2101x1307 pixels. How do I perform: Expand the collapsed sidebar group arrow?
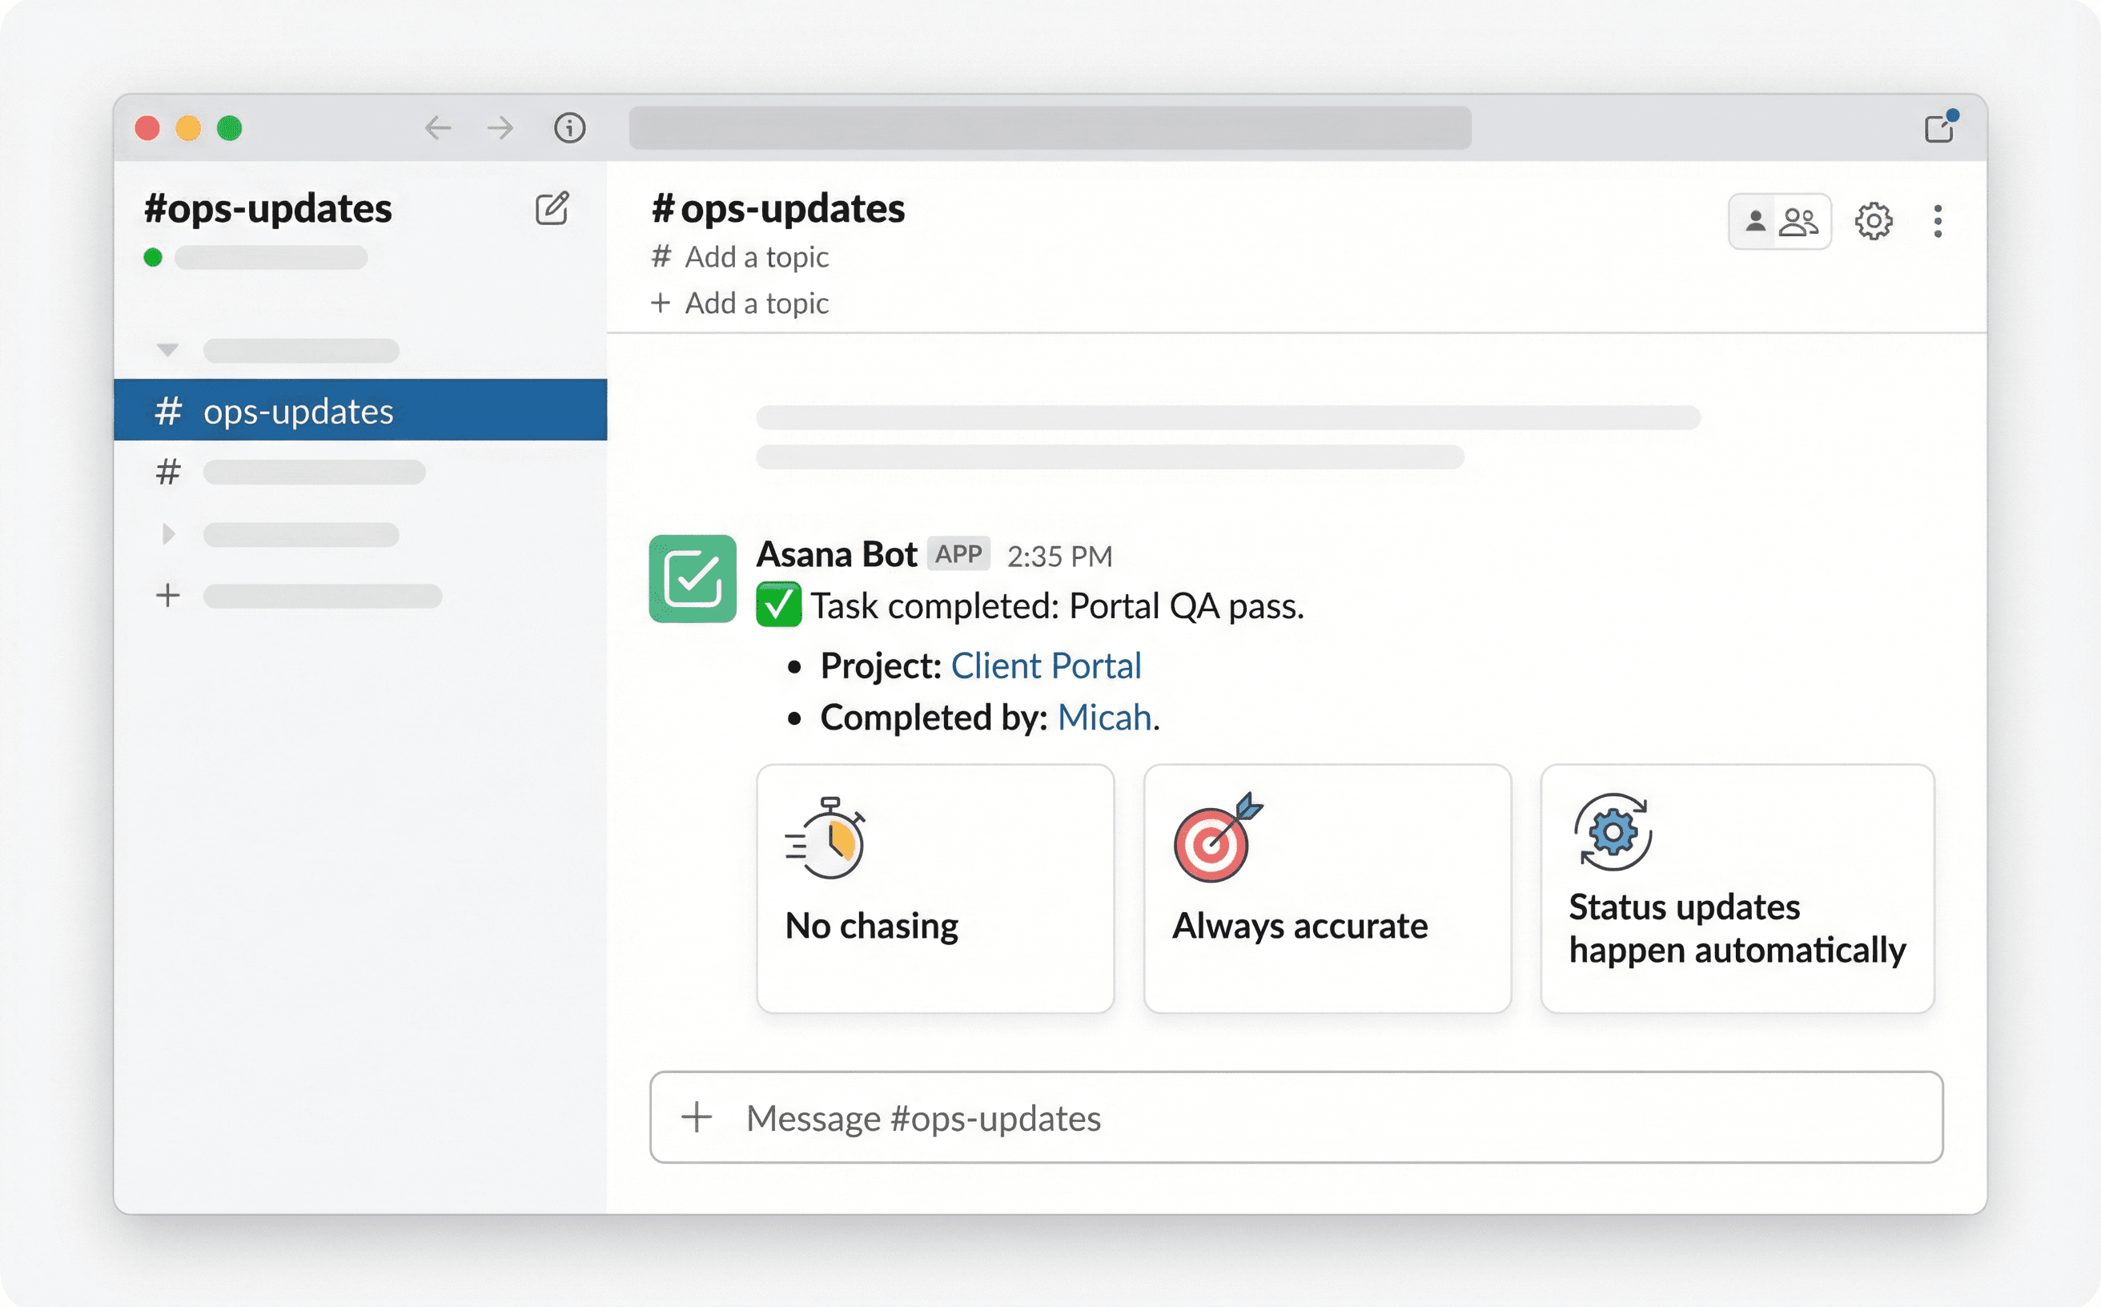[x=167, y=533]
